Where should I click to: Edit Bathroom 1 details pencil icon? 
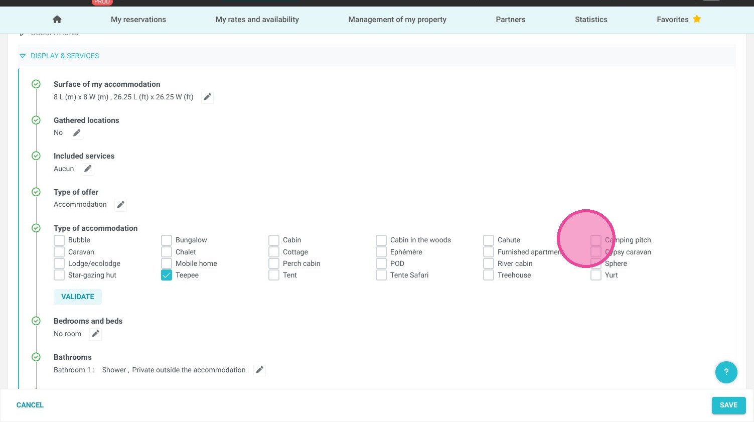click(259, 370)
